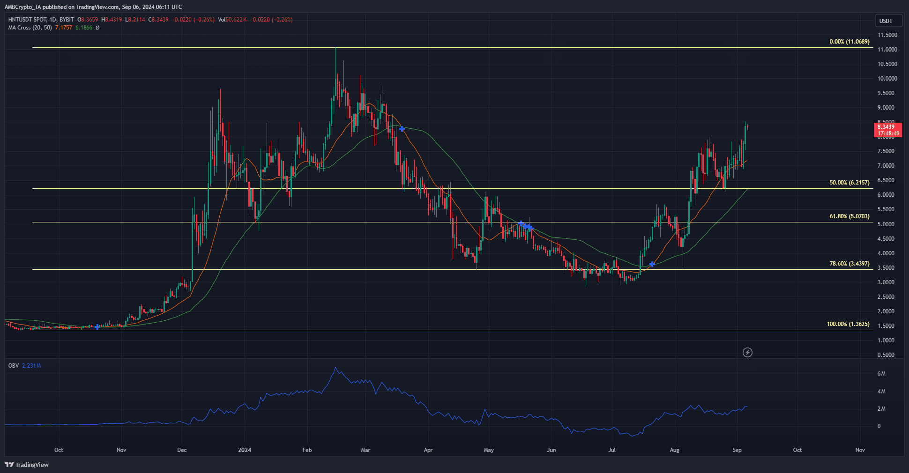Click the Vol 50.622K reading
Image resolution: width=909 pixels, height=473 pixels.
pyautogui.click(x=232, y=20)
